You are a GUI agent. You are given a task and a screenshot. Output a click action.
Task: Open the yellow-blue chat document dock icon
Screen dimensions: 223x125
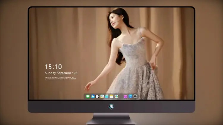[102, 96]
